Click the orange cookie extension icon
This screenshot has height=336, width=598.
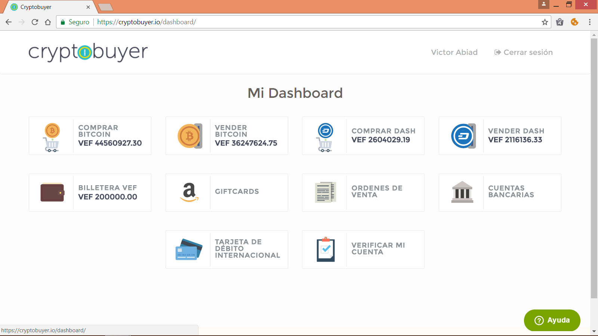[x=575, y=22]
